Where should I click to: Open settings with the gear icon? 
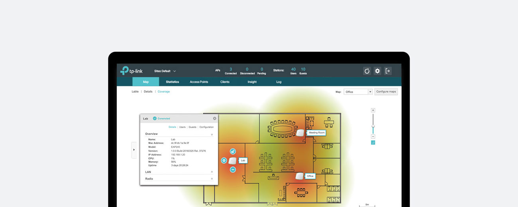(x=377, y=71)
